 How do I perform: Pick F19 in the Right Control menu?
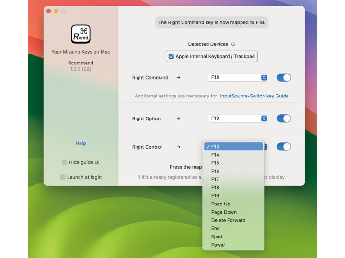click(233, 196)
